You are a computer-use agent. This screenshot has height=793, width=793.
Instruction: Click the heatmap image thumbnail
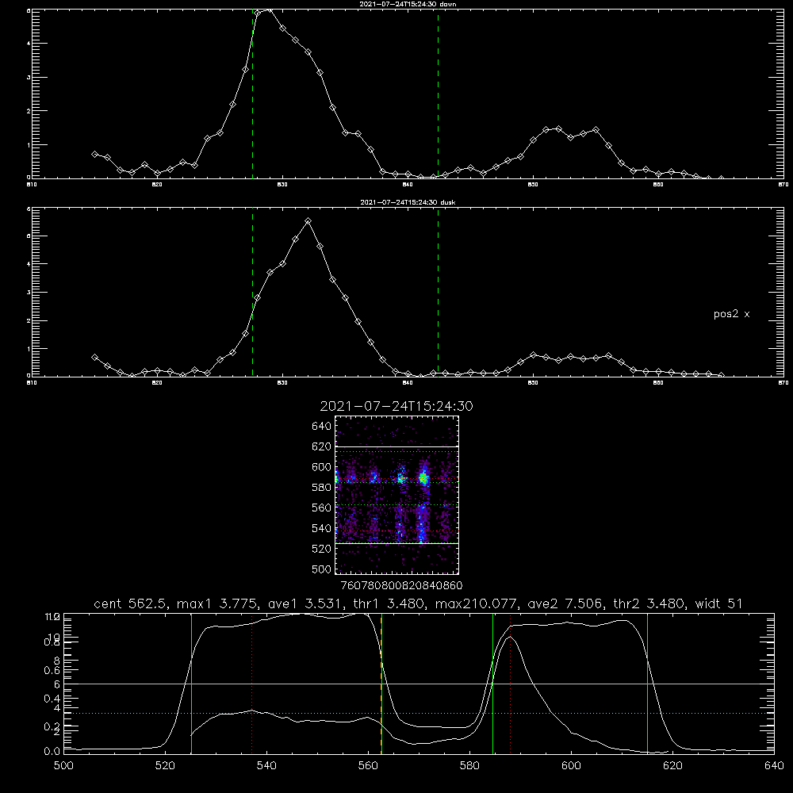(397, 495)
